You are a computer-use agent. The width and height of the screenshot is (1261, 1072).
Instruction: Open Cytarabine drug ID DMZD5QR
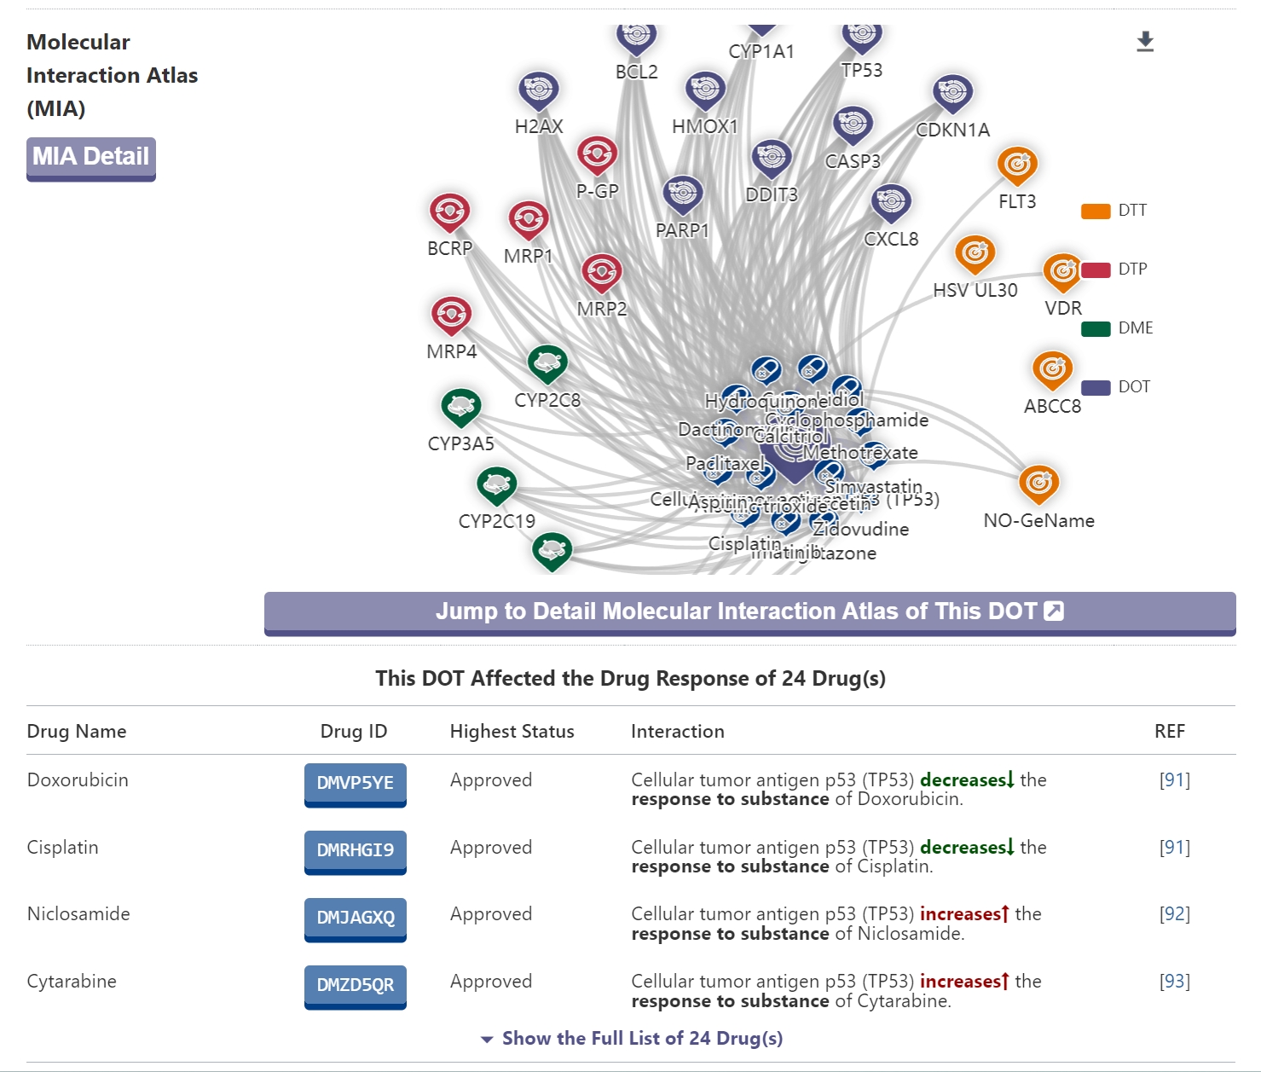click(356, 985)
